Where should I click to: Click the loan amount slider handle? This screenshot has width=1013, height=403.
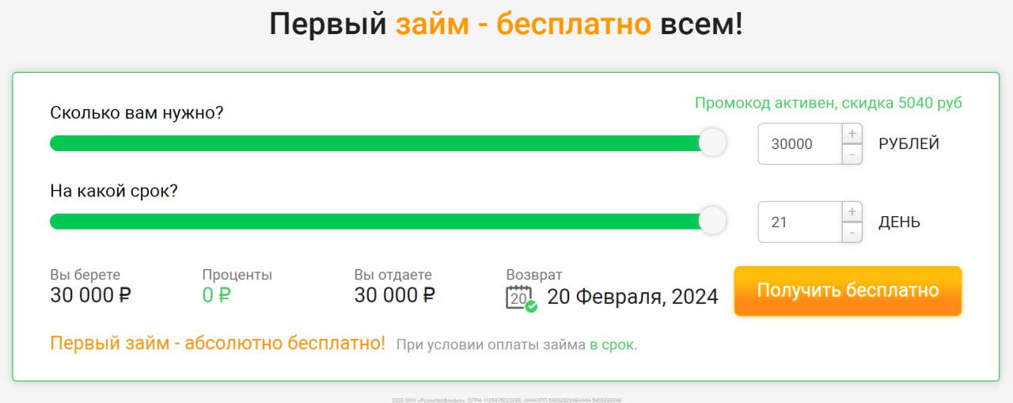click(x=712, y=143)
